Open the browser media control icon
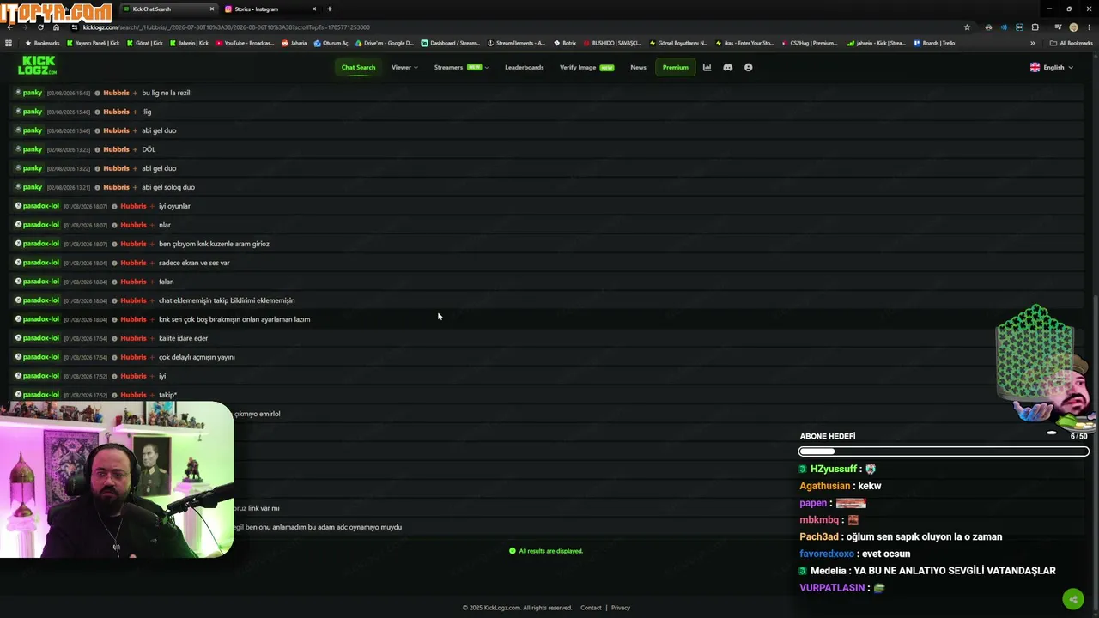 (x=1058, y=27)
